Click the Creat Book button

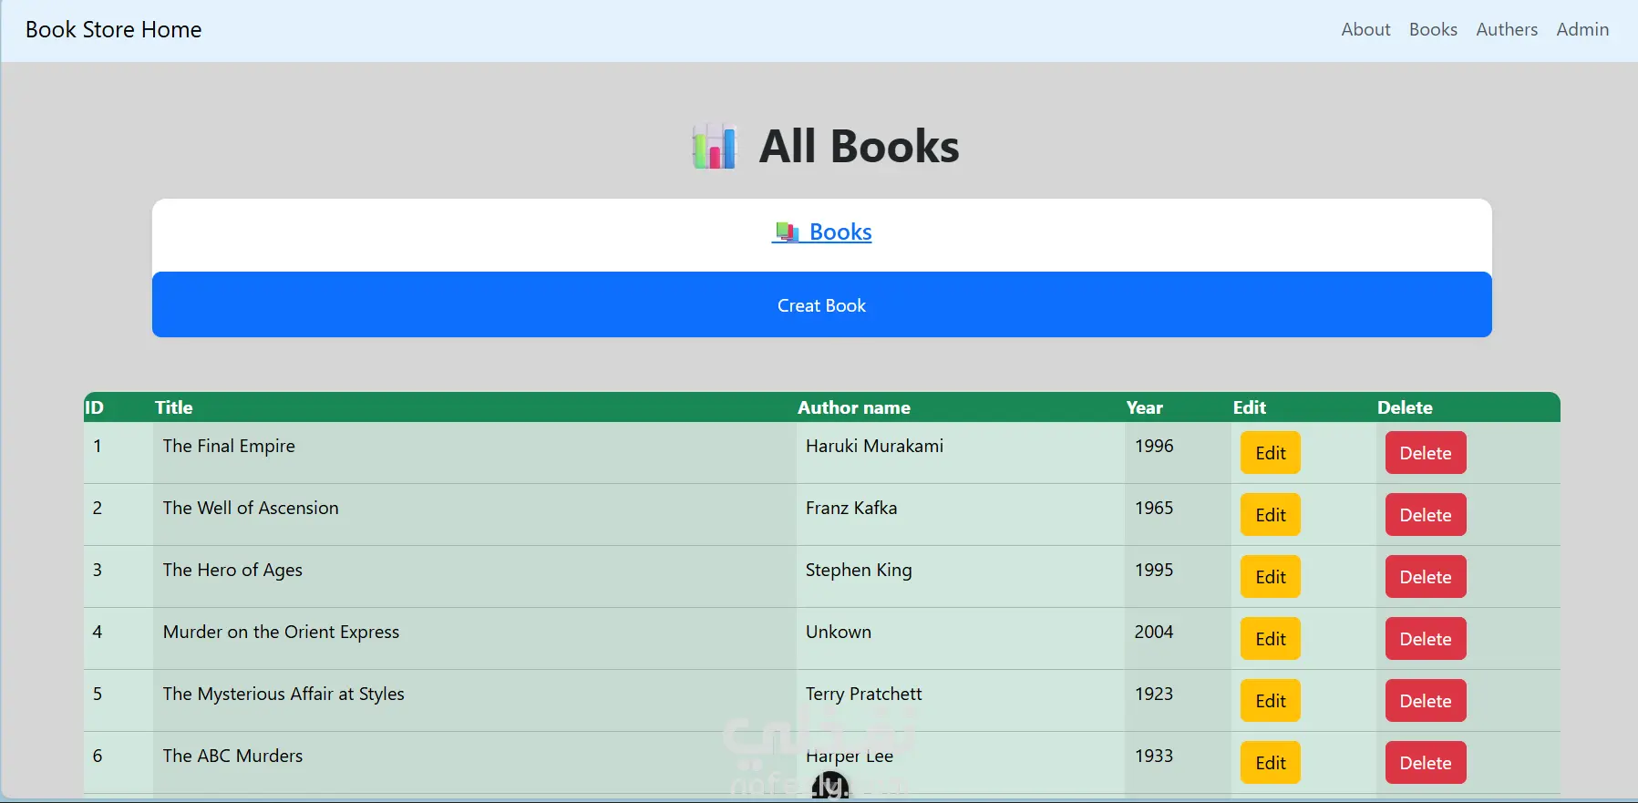[x=822, y=304]
